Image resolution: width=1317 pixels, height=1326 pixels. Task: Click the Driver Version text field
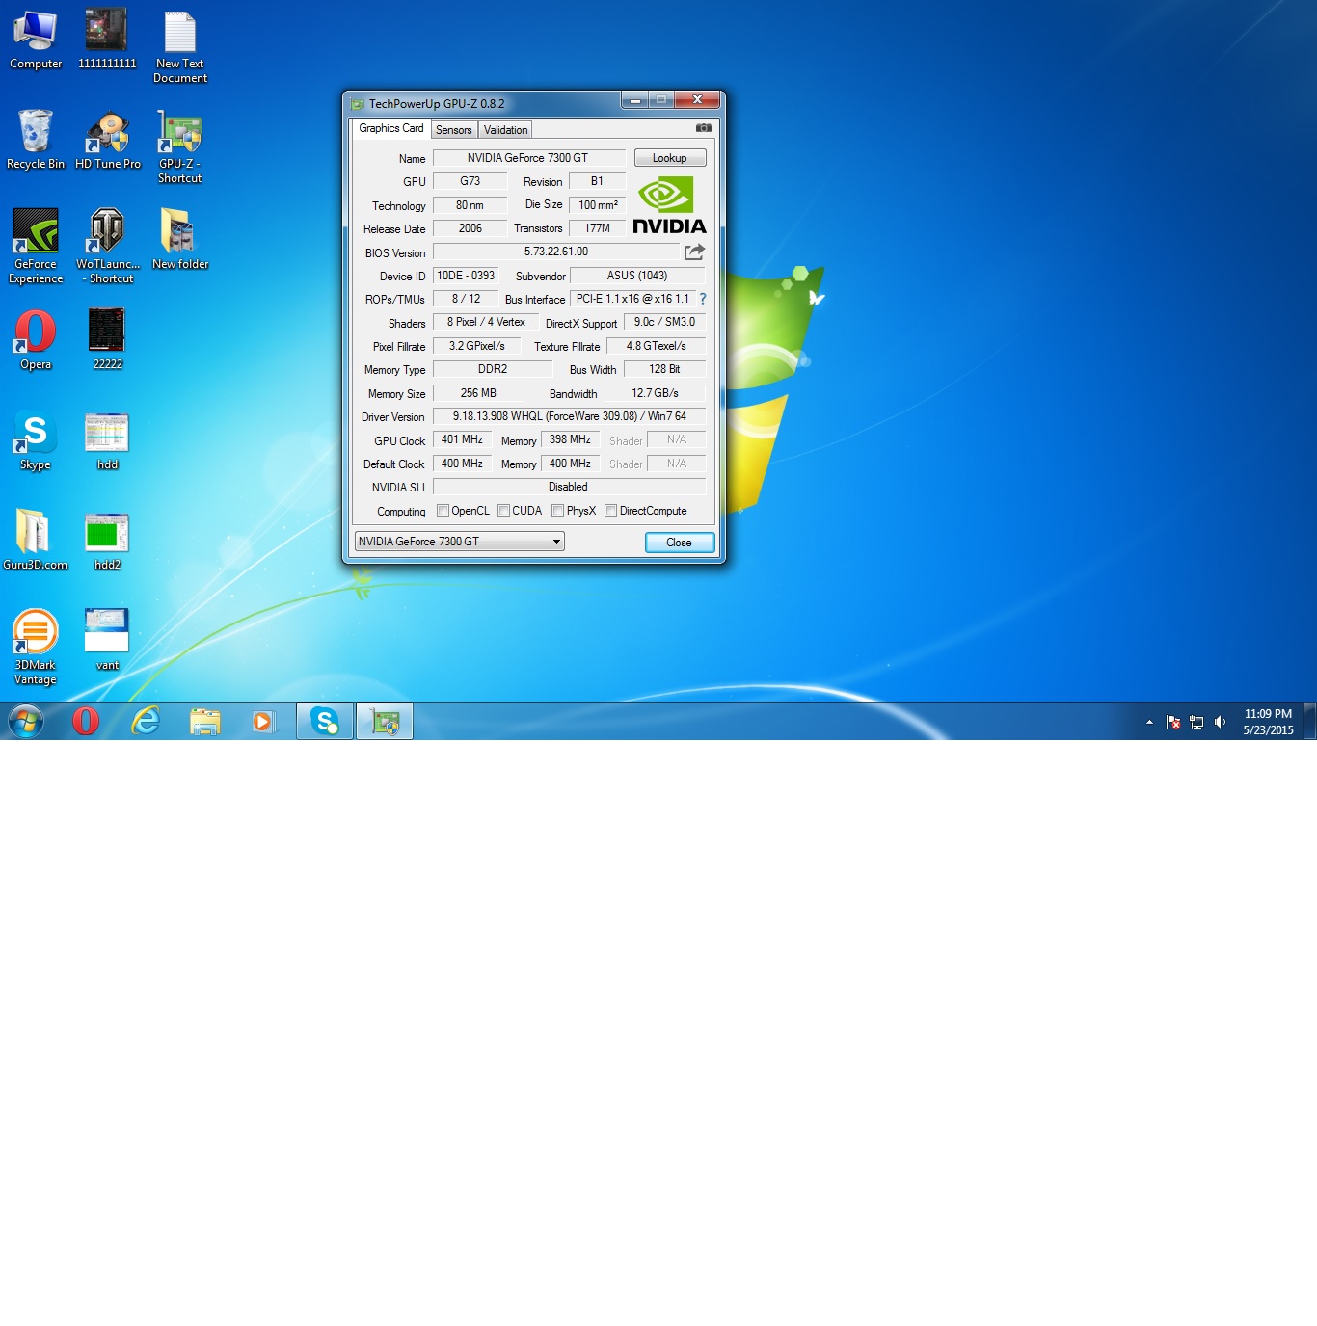pyautogui.click(x=569, y=416)
